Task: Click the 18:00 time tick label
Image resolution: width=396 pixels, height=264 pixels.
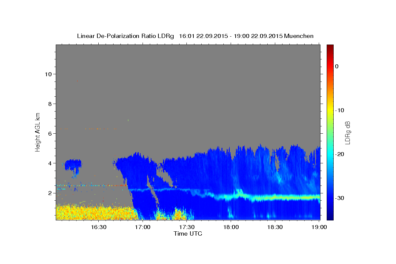Action: pyautogui.click(x=231, y=227)
